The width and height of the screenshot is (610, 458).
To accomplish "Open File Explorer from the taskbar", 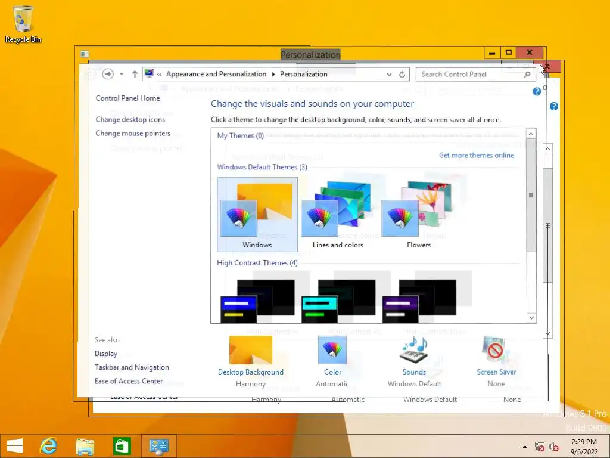I will pyautogui.click(x=85, y=446).
